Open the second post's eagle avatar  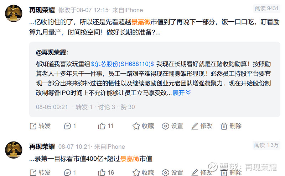click(14, 150)
